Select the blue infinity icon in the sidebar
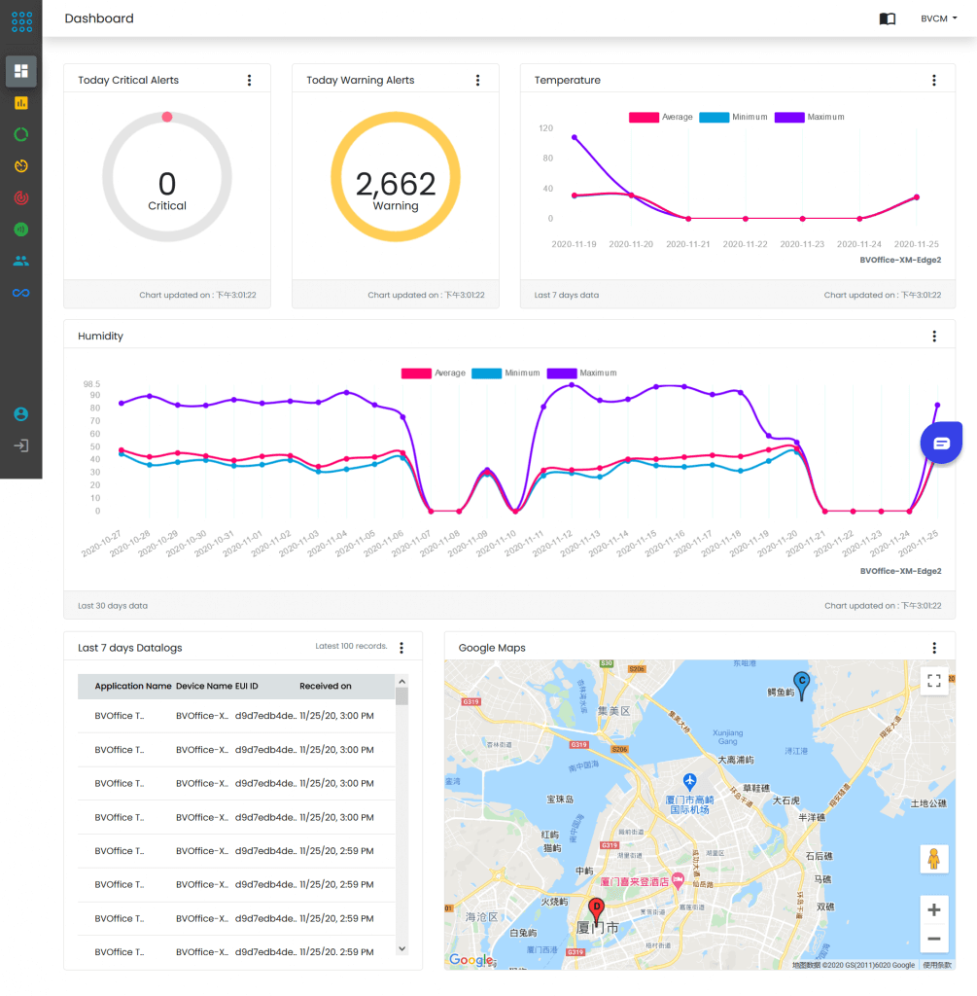977x996 pixels. [x=21, y=292]
